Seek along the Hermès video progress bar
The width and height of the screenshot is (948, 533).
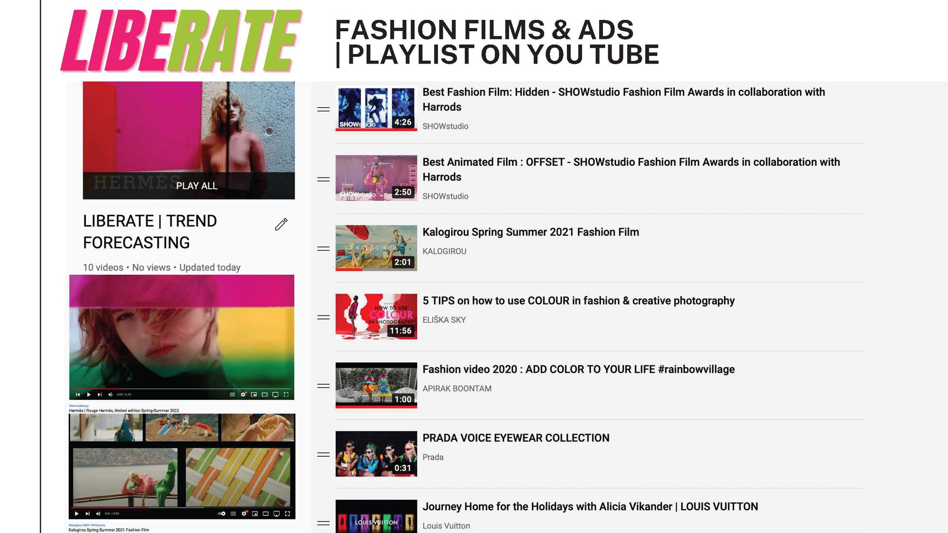(182, 389)
